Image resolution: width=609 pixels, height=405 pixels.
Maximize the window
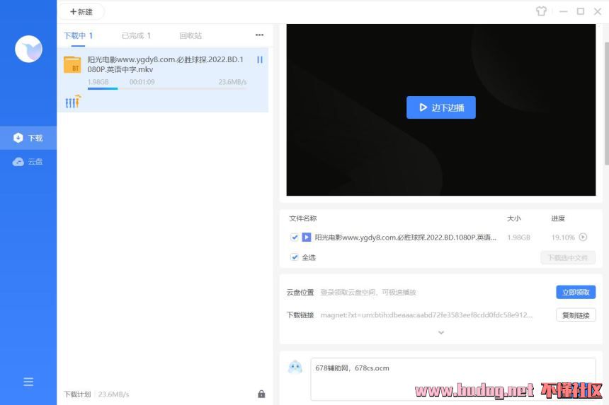pos(580,11)
